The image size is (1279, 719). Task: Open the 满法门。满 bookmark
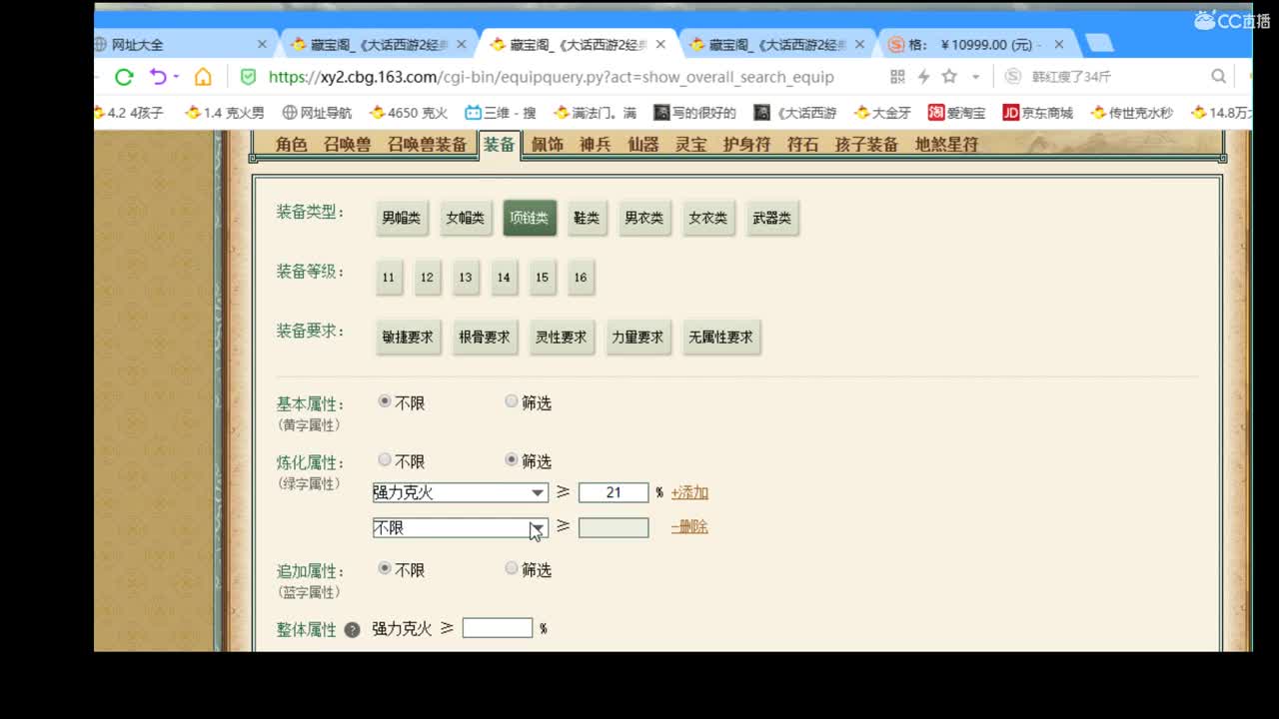(x=595, y=113)
